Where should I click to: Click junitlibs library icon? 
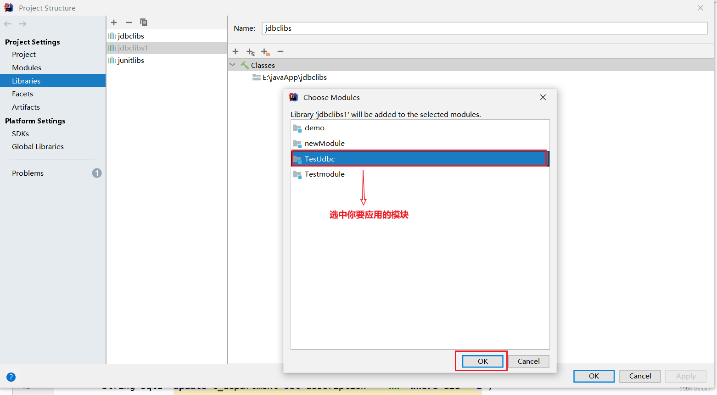pyautogui.click(x=112, y=60)
